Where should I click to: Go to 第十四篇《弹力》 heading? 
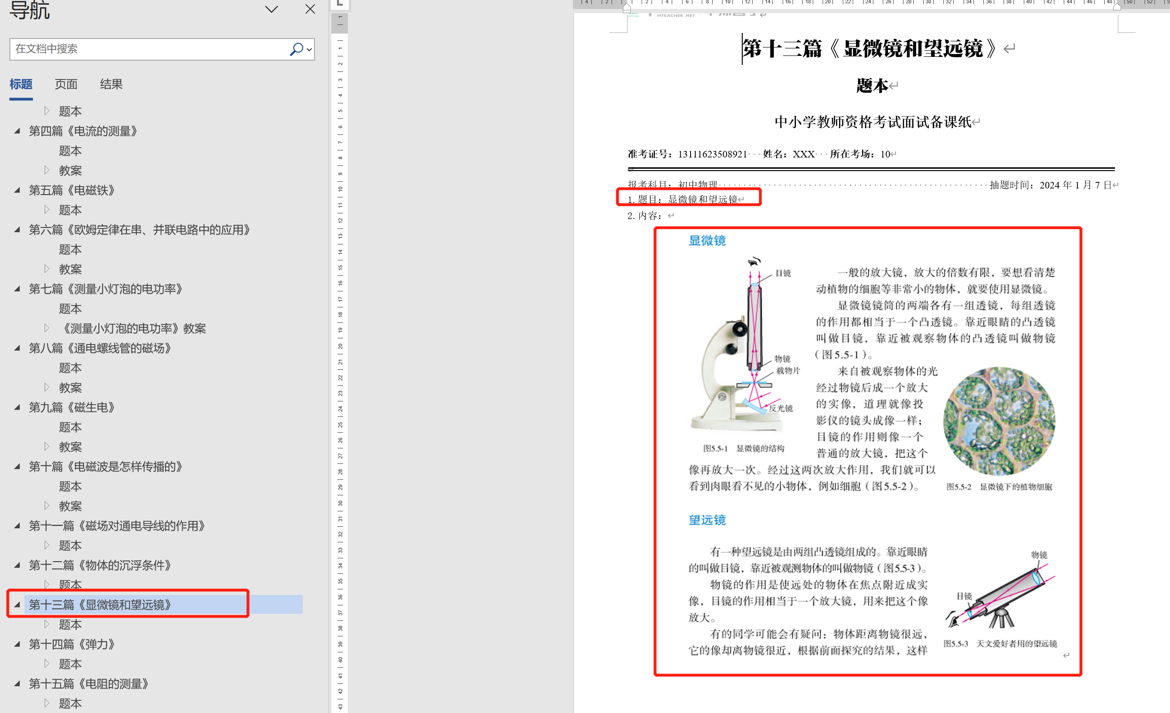coord(71,644)
